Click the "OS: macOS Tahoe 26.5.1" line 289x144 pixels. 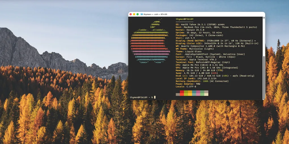coord(200,25)
